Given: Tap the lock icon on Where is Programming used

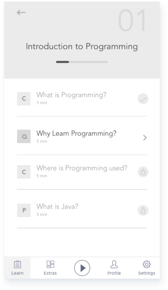Looking at the screenshot, I should pyautogui.click(x=143, y=172).
